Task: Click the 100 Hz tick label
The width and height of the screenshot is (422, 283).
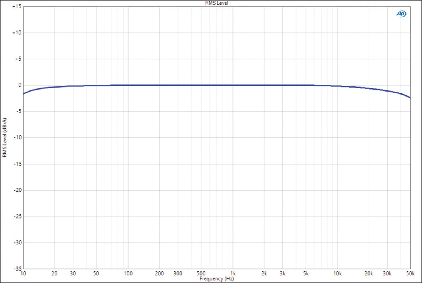Action: tap(128, 273)
